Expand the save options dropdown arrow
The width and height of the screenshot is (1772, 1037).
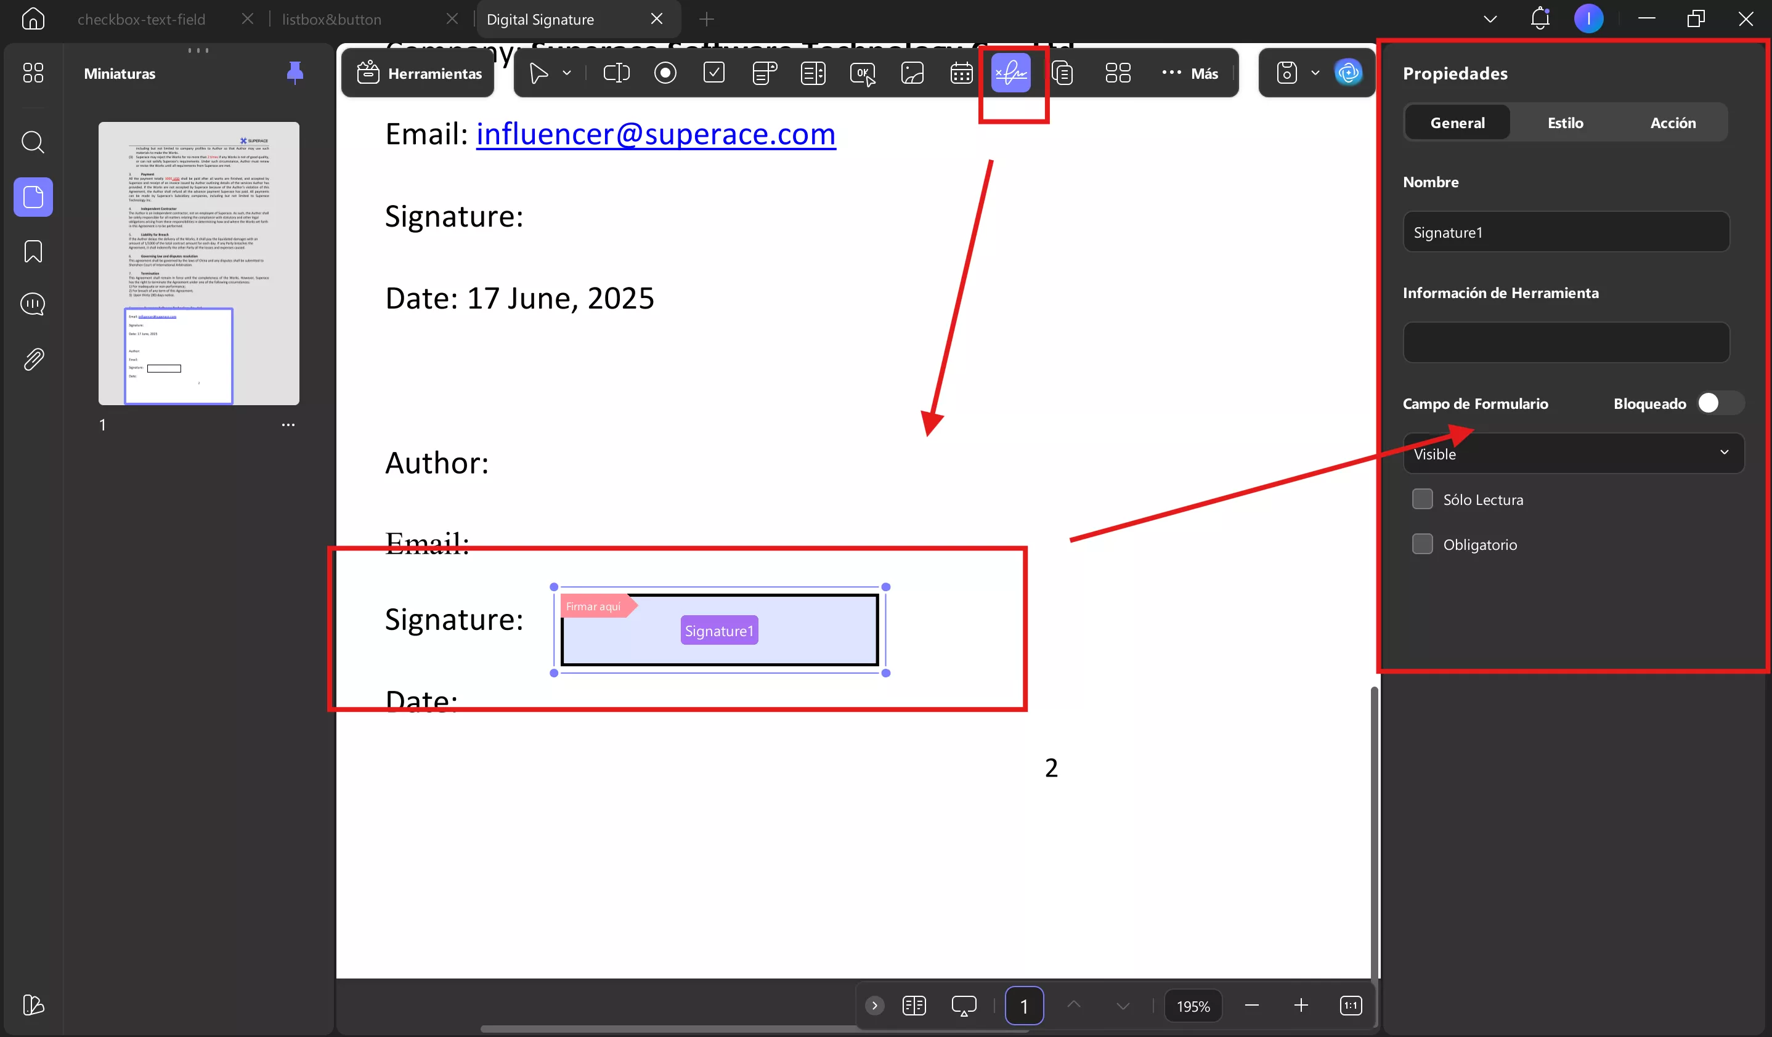[1315, 73]
